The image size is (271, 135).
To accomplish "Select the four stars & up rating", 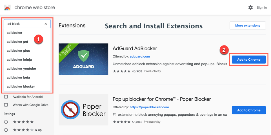I will coord(6,130).
